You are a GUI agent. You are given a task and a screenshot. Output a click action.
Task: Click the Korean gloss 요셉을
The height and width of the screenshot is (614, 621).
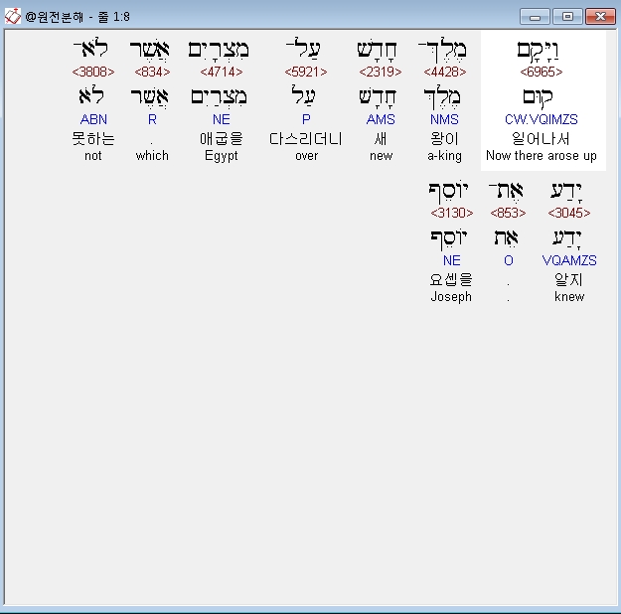click(x=451, y=279)
